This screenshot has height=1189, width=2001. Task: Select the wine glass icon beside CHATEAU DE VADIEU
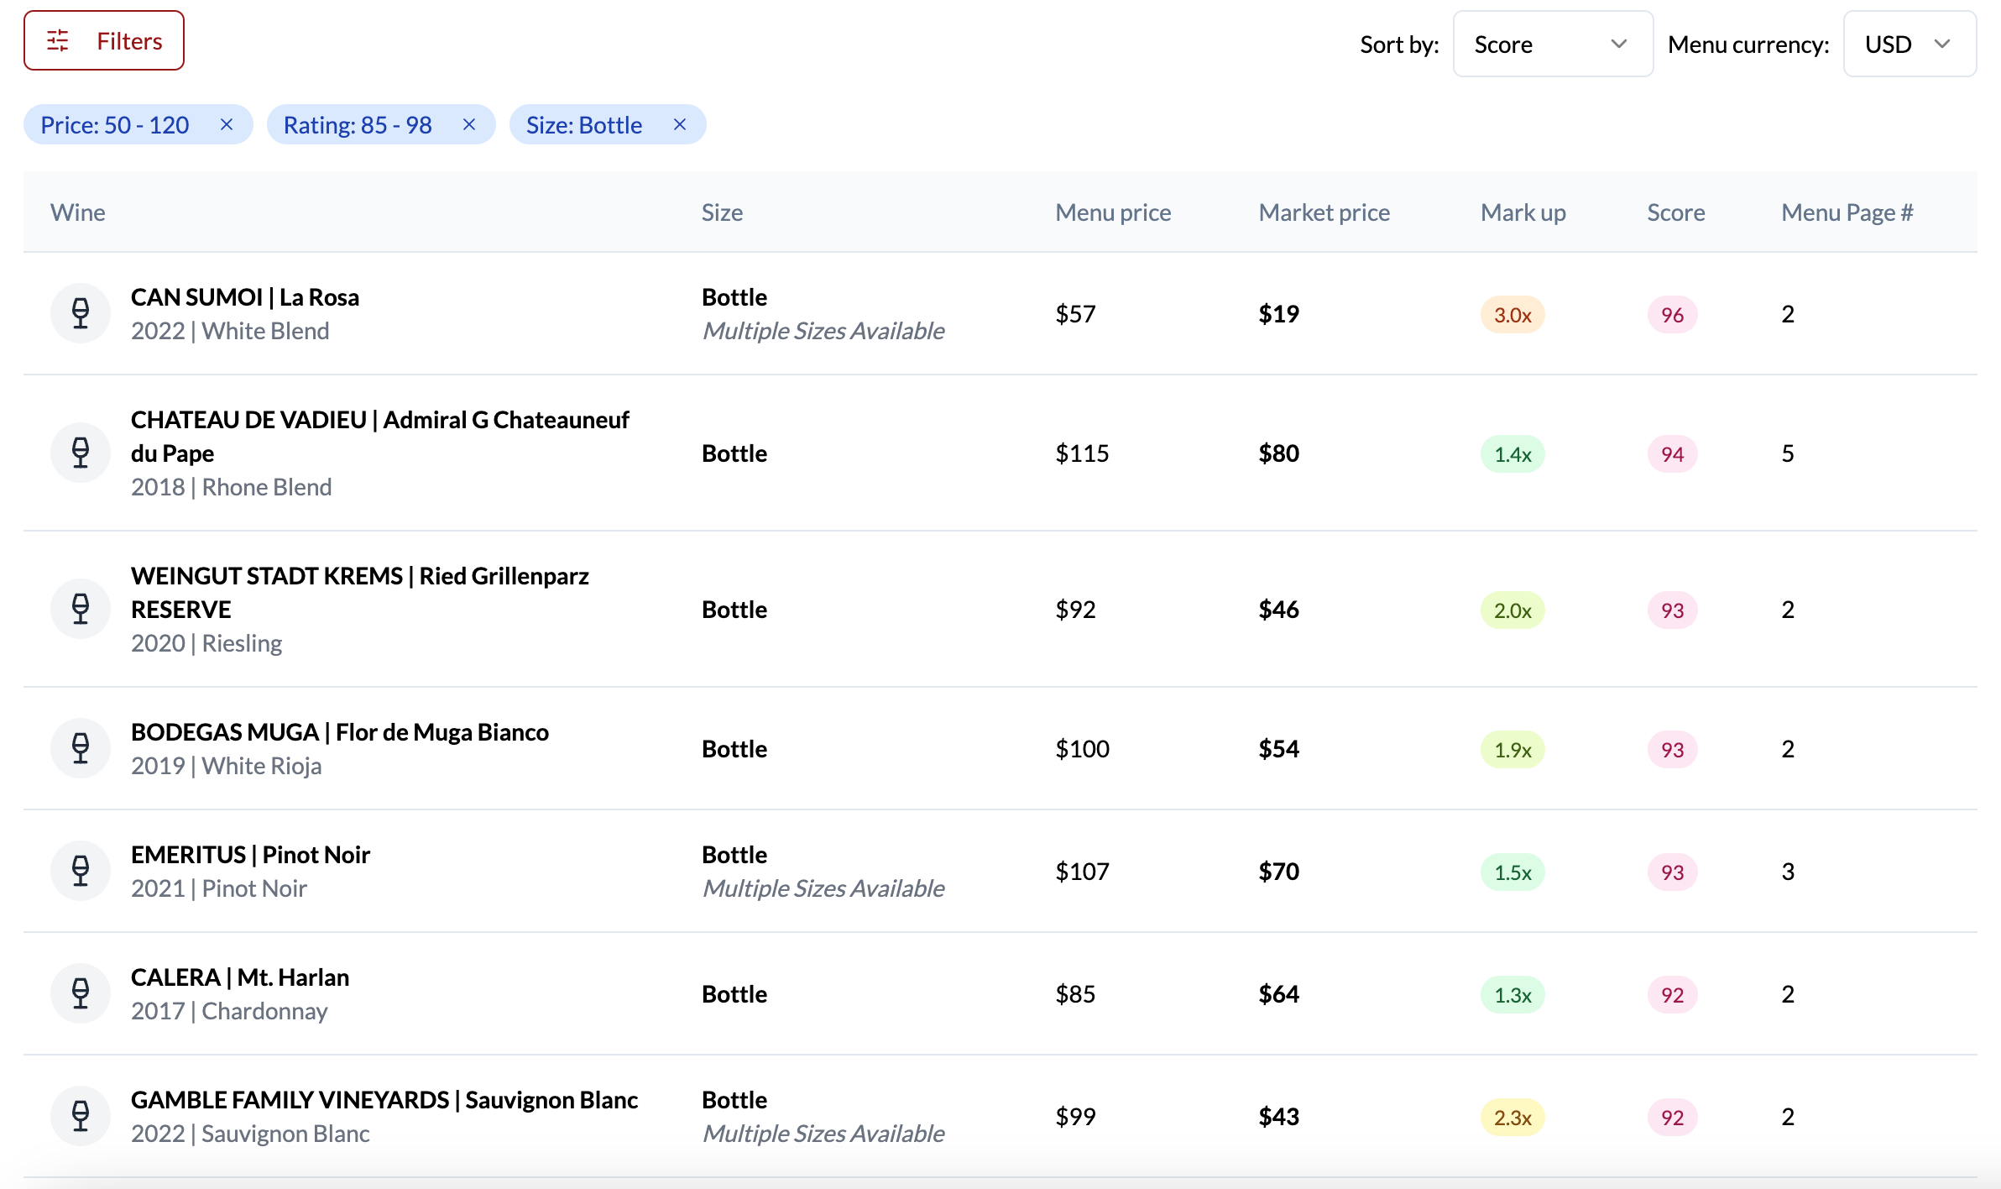tap(81, 453)
